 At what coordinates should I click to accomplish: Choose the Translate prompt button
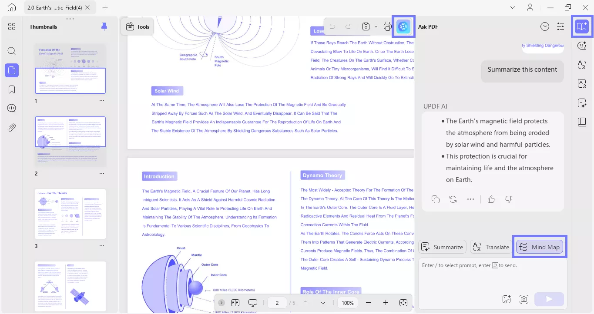click(x=491, y=247)
